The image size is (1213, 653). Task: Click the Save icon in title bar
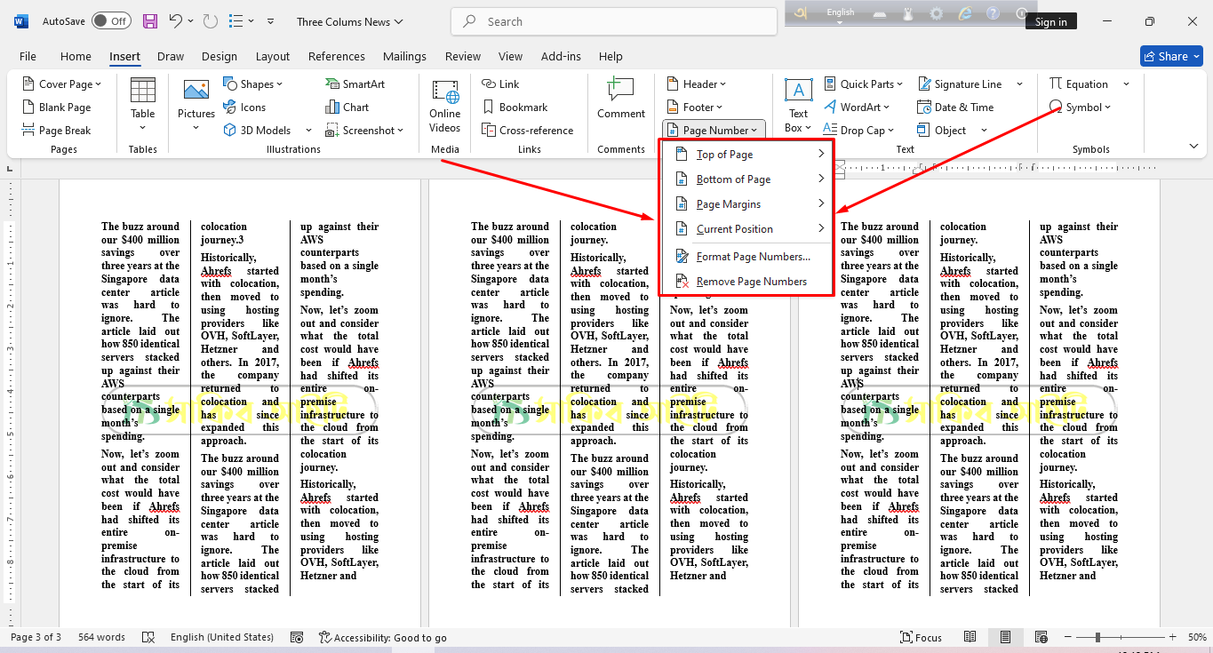coord(150,21)
